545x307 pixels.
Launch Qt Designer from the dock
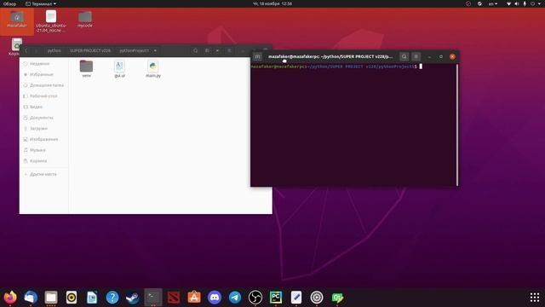[337, 298]
